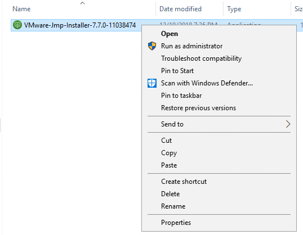Choose Copy from the context menu

click(x=219, y=153)
